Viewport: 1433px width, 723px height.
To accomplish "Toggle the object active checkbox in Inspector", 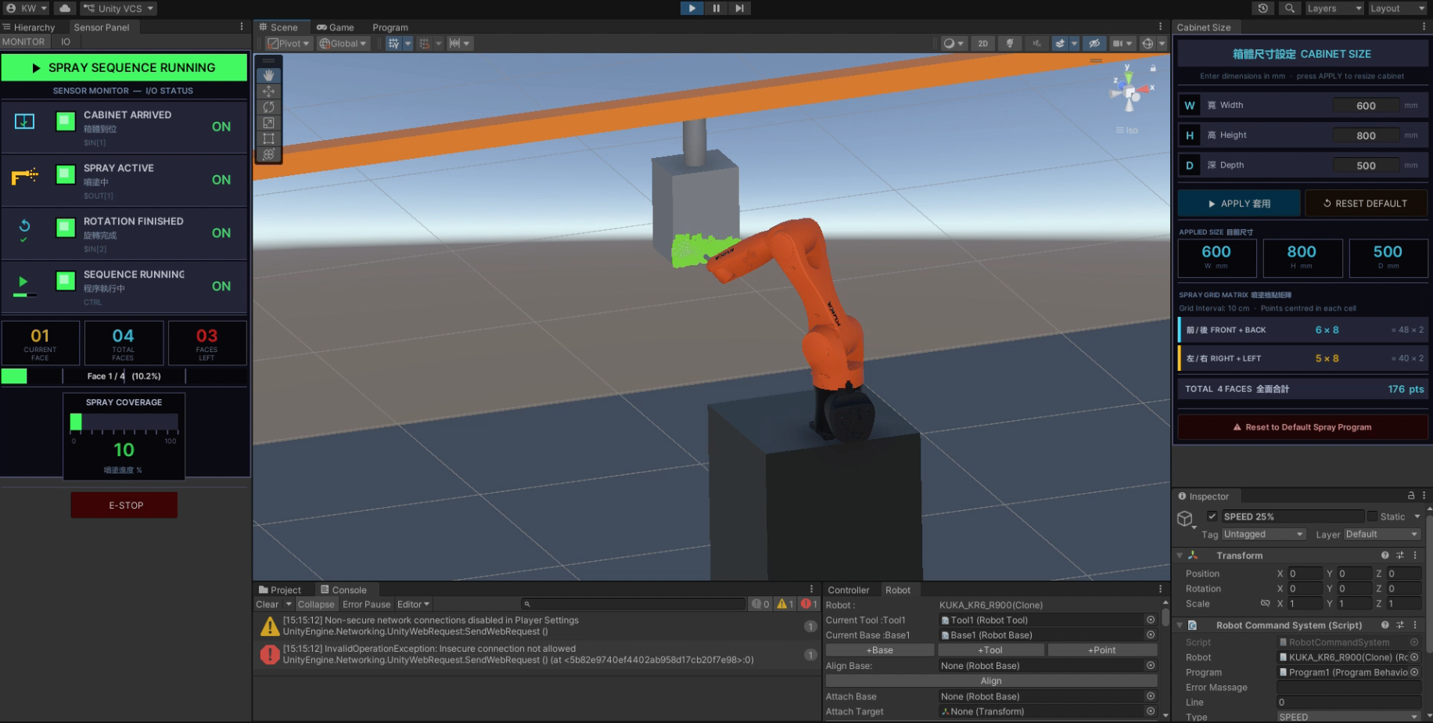I will pyautogui.click(x=1212, y=516).
